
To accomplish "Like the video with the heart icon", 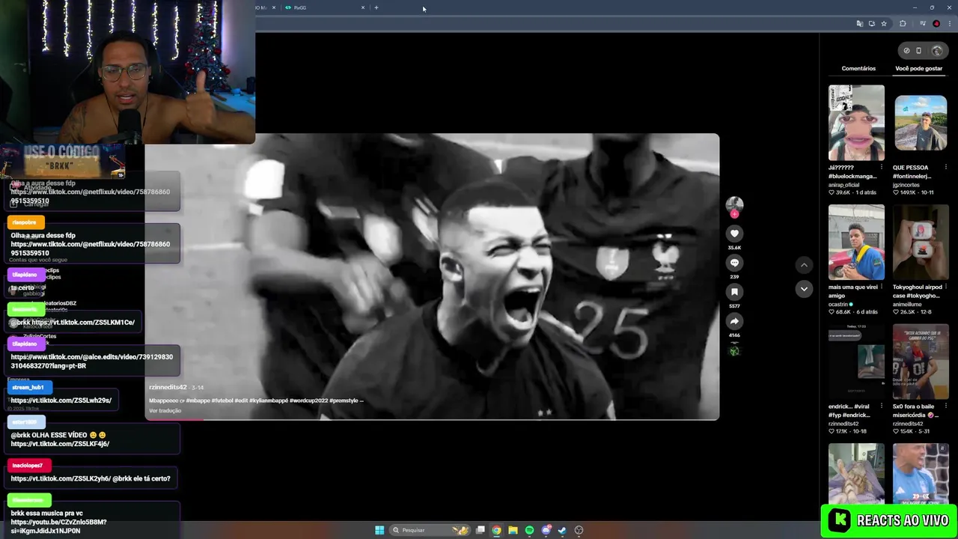I will pos(734,234).
